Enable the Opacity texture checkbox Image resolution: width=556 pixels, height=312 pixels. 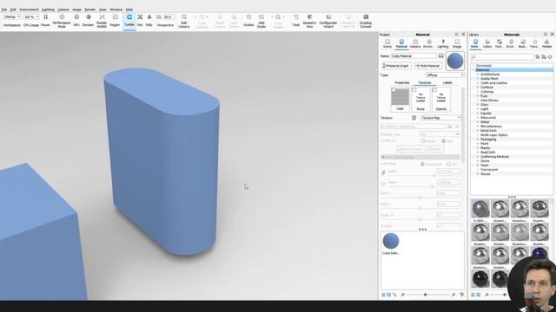pyautogui.click(x=434, y=90)
